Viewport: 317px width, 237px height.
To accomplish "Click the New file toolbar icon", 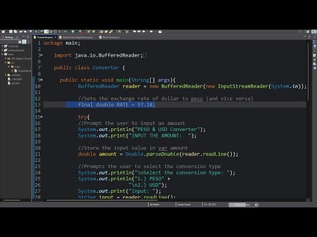I will (x=3, y=32).
